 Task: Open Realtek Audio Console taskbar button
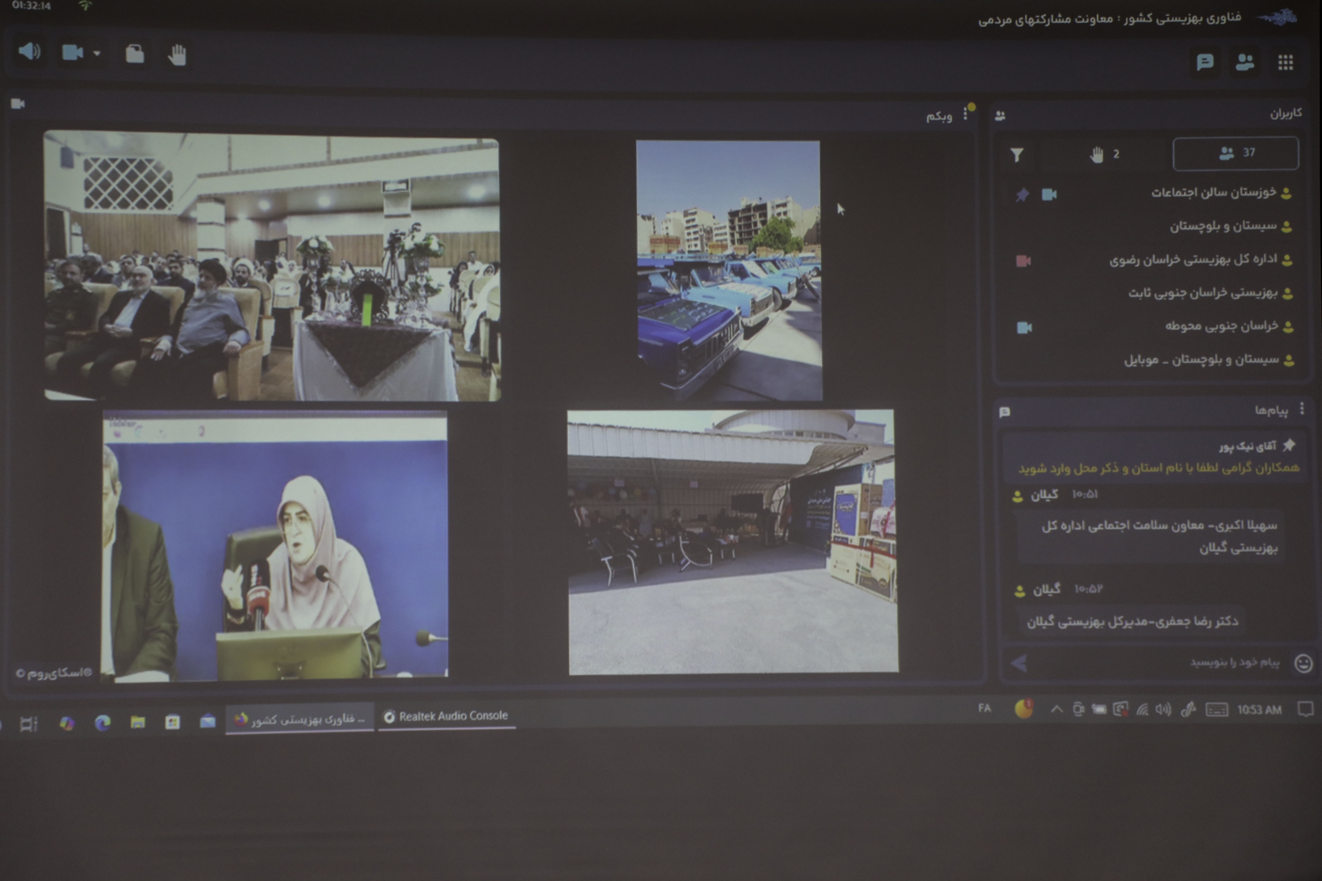(447, 716)
